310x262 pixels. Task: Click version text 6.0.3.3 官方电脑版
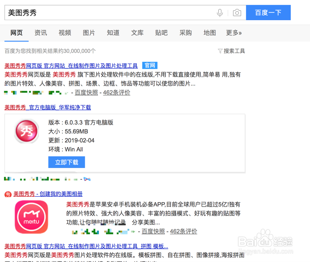pos(89,123)
